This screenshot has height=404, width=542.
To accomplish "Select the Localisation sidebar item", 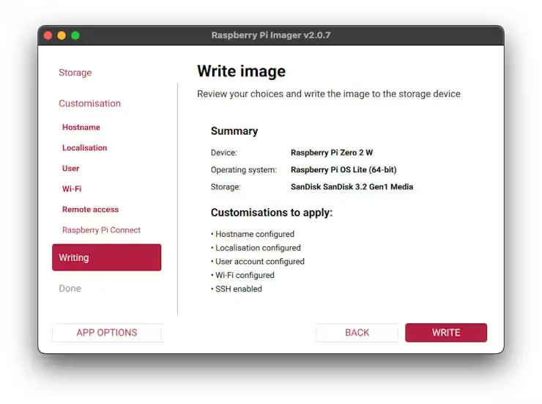I will click(x=85, y=147).
